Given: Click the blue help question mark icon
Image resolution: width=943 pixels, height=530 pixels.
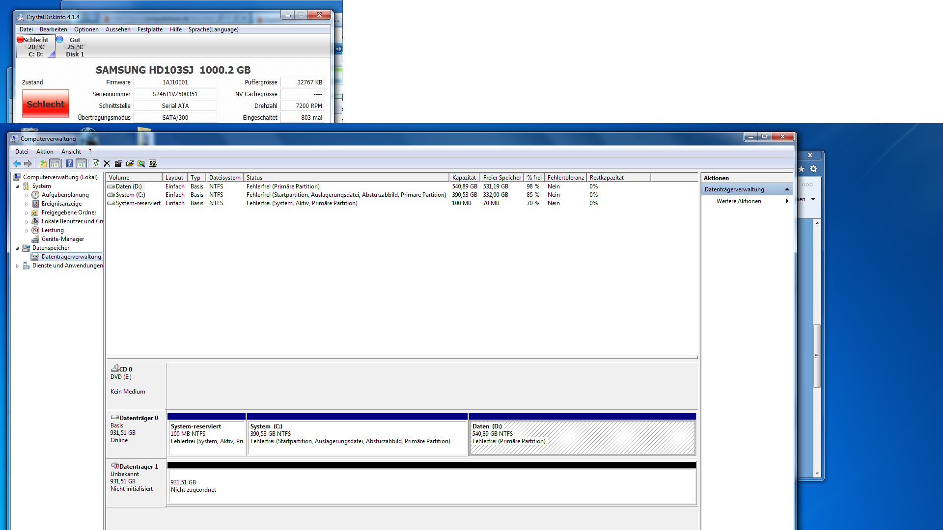Looking at the screenshot, I should (69, 163).
